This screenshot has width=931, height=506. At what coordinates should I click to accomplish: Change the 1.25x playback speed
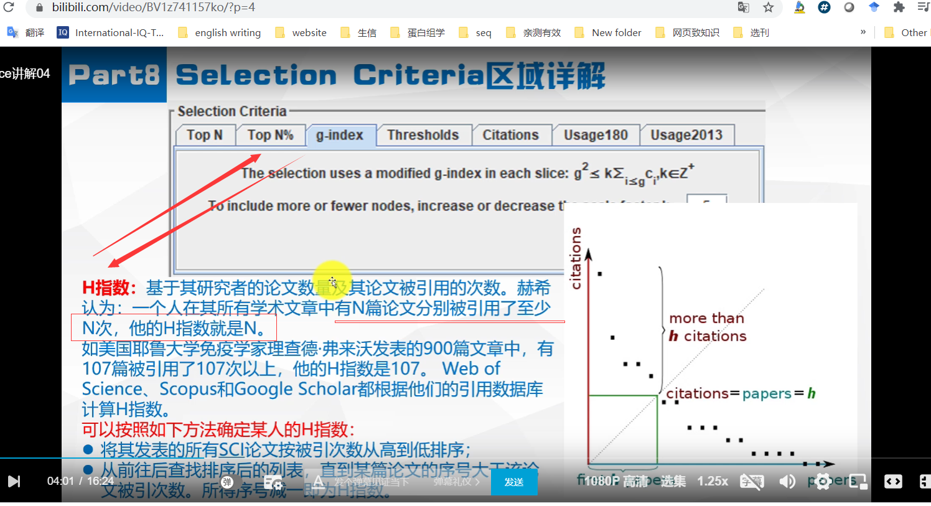[x=713, y=481]
